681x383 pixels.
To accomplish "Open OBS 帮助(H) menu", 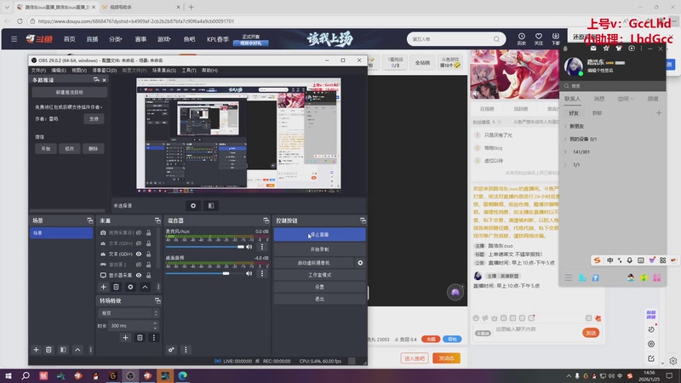I will 209,71.
